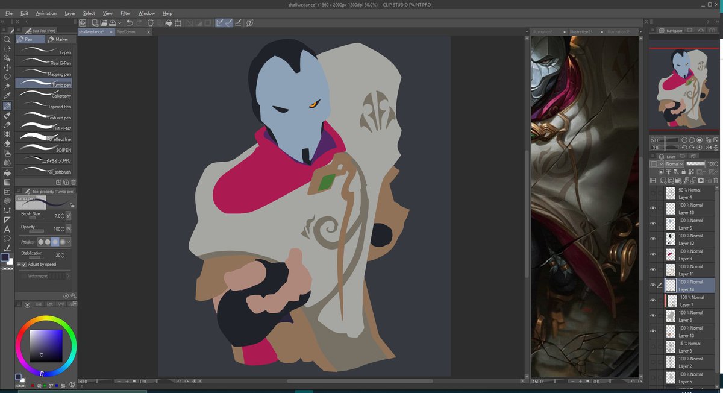723x393 pixels.
Task: Toggle visibility of Layer 10
Action: tap(653, 209)
